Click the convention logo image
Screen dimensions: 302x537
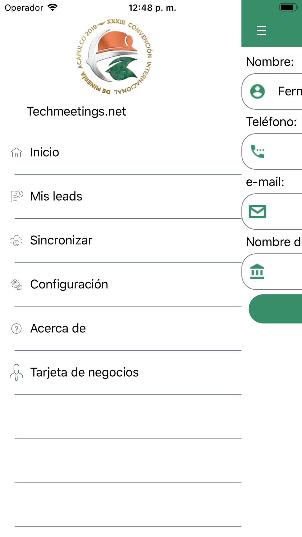pyautogui.click(x=114, y=56)
